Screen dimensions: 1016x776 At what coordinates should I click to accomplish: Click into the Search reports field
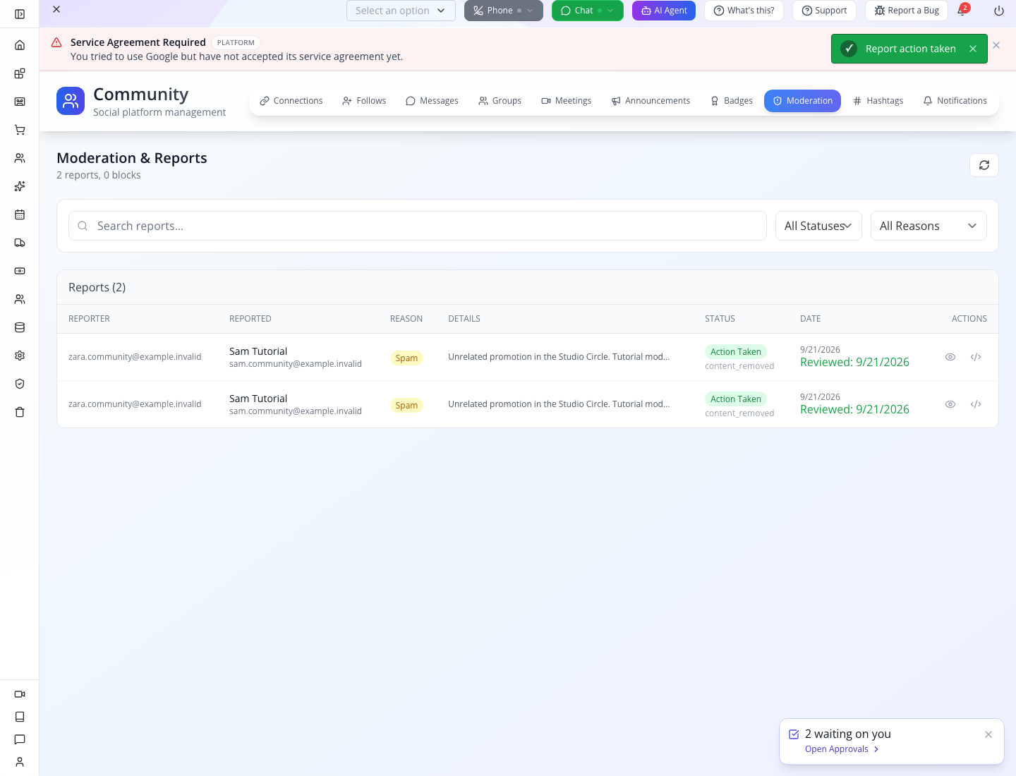click(x=418, y=226)
